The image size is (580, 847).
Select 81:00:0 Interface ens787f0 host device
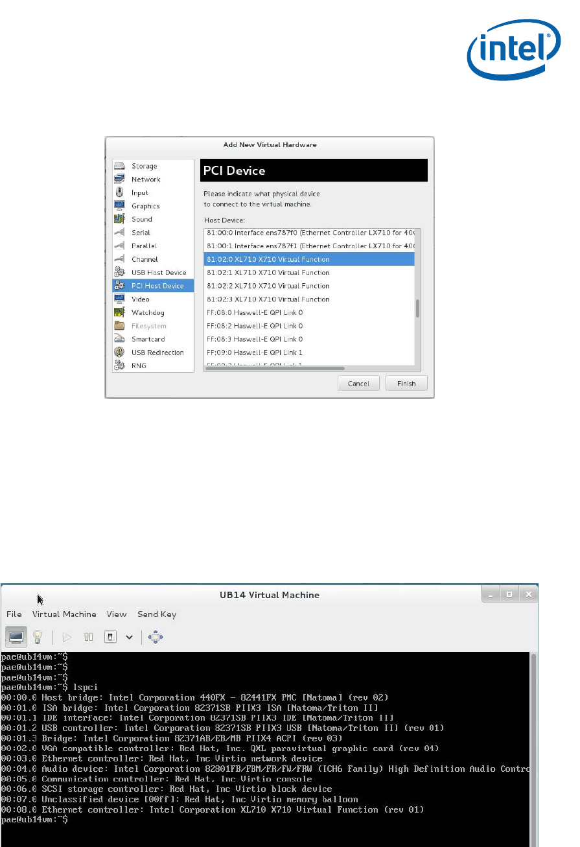click(309, 233)
